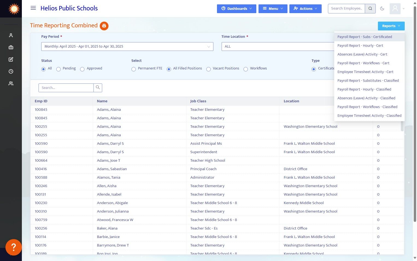Click the name Allen, Aisha
Image resolution: width=417 pixels, height=261 pixels.
click(x=107, y=186)
